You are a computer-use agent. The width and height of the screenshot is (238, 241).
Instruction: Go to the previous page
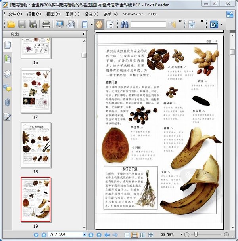click(44, 235)
